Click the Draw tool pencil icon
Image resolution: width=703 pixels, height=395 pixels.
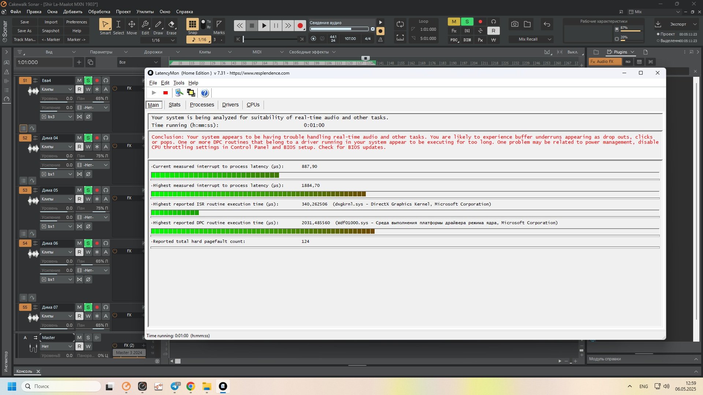[x=158, y=25]
